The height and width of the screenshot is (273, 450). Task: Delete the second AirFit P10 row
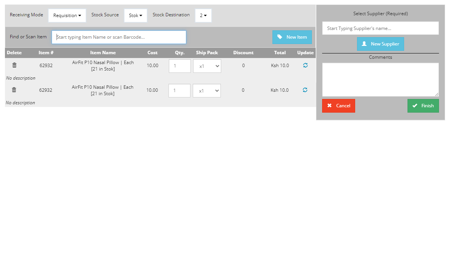[x=14, y=89]
